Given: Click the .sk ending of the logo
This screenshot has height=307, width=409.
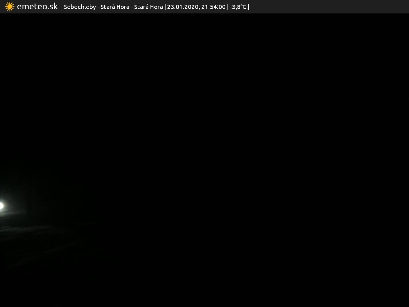Looking at the screenshot, I should (x=52, y=7).
